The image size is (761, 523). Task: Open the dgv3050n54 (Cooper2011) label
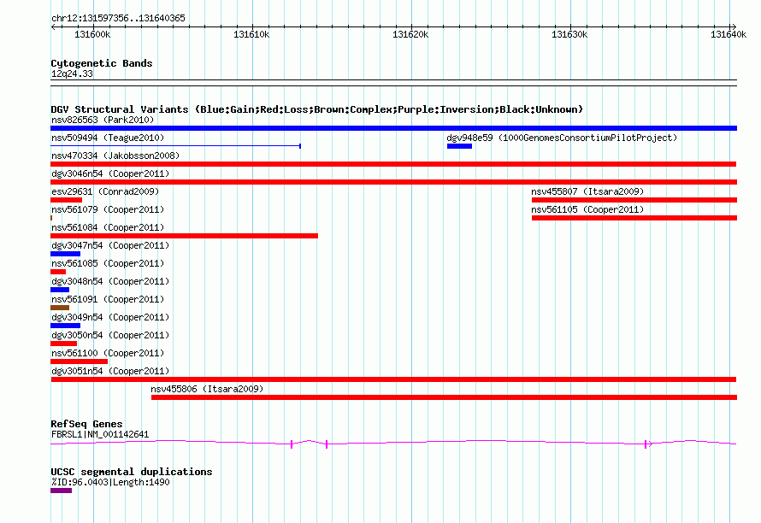click(110, 335)
